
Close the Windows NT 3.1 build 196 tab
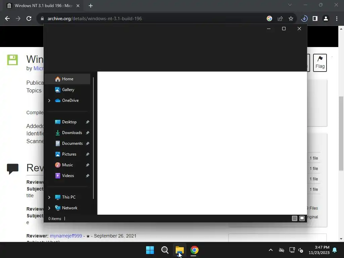tap(78, 6)
